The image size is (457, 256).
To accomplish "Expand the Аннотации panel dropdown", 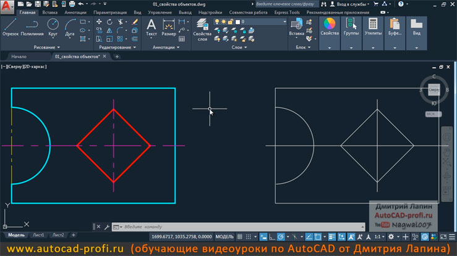I will 166,47.
